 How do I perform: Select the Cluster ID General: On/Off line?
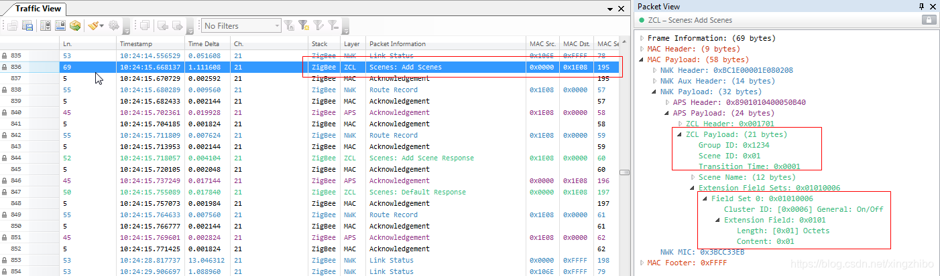pos(803,209)
